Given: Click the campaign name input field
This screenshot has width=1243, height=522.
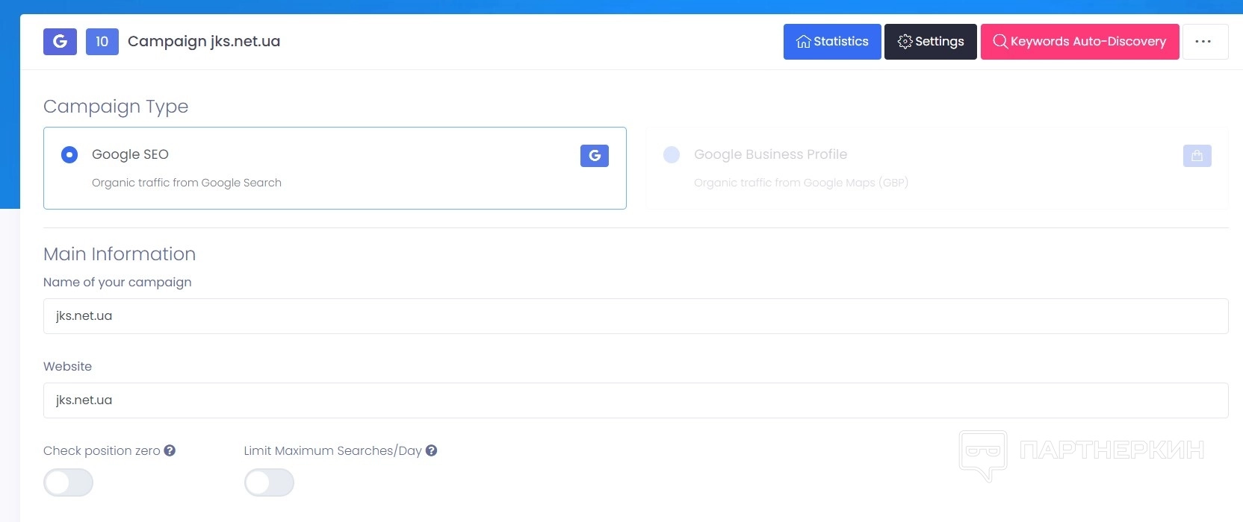Looking at the screenshot, I should point(635,316).
